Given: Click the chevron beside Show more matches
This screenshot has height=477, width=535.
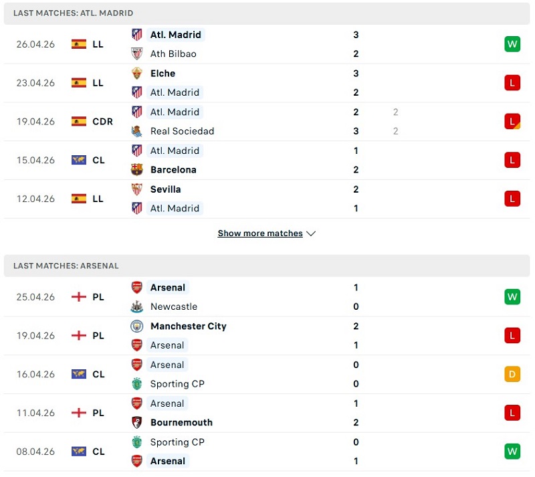Looking at the screenshot, I should click(x=310, y=233).
